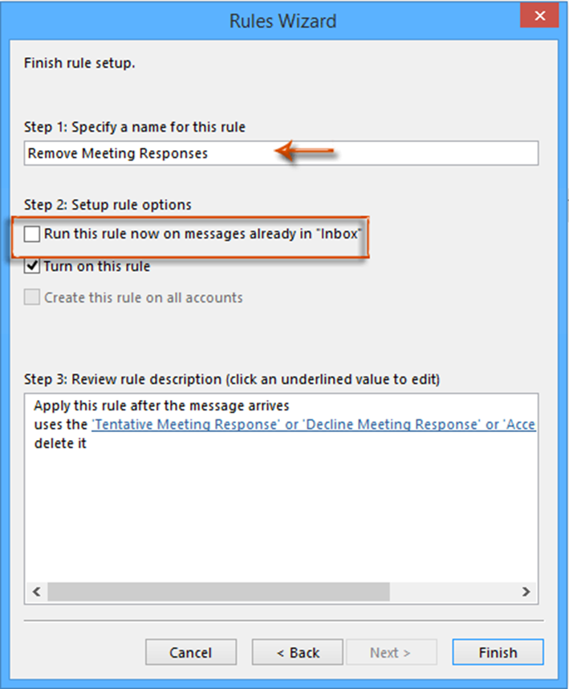Image resolution: width=569 pixels, height=689 pixels.
Task: Click the left scroll arrow in rule description
Action: [37, 592]
